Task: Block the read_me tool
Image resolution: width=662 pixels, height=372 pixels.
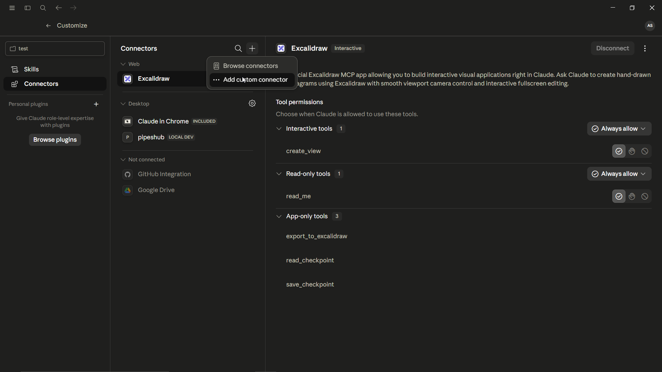Action: click(x=645, y=196)
